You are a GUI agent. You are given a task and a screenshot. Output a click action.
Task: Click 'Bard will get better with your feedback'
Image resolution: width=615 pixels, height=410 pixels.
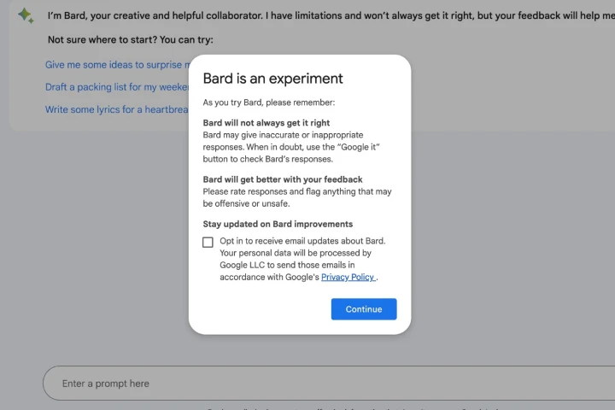[x=283, y=179]
